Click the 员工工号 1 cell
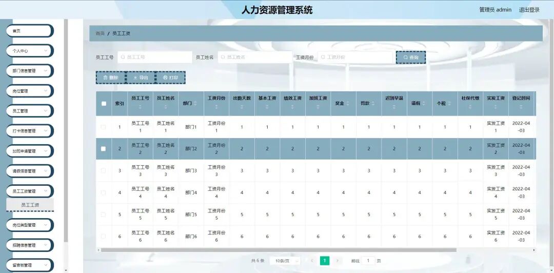The image size is (554, 273). (140, 127)
